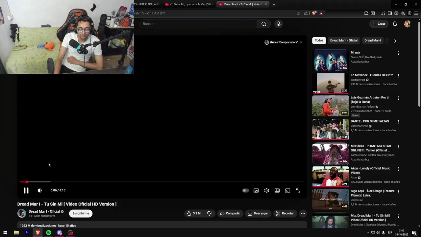Switch to the JERE KLEIN browser tab

147,4
